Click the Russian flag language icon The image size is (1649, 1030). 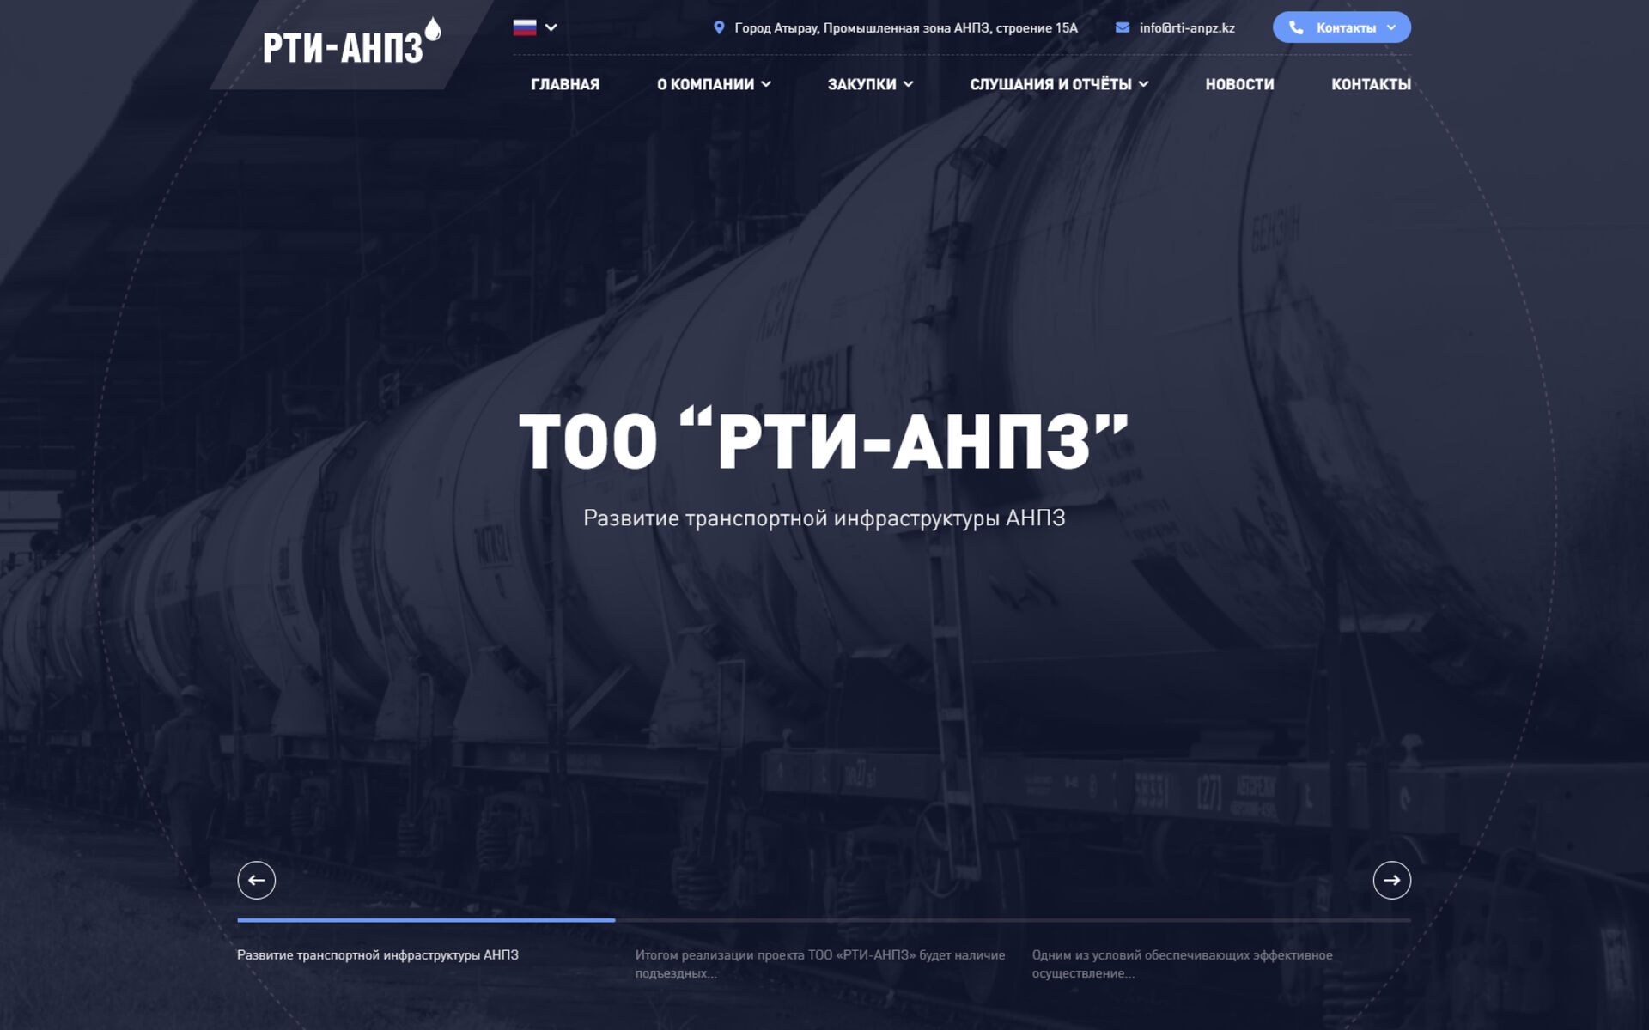tap(525, 27)
